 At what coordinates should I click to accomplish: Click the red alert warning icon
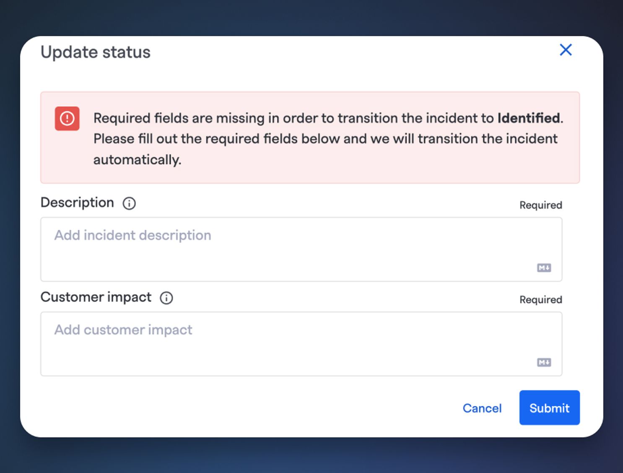click(x=67, y=119)
